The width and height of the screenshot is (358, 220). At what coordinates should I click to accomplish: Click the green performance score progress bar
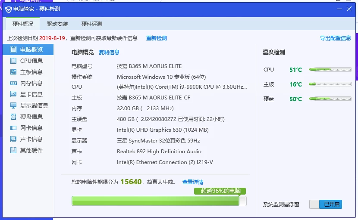159,201
